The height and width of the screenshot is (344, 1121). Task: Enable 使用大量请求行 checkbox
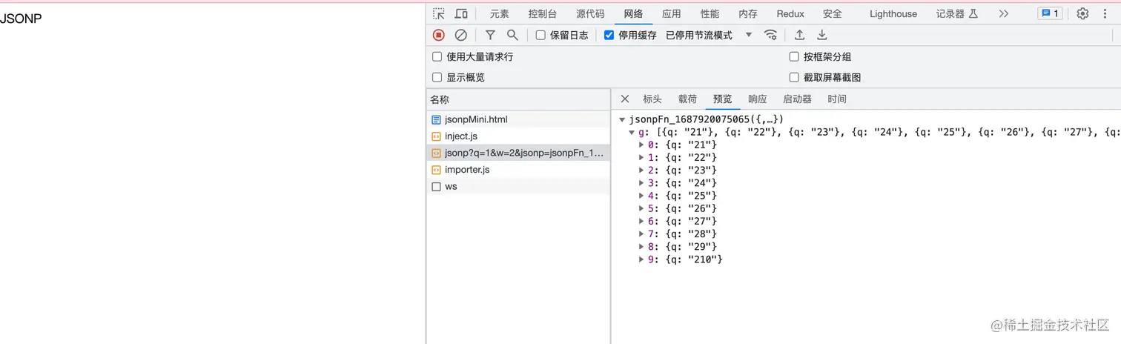[437, 56]
